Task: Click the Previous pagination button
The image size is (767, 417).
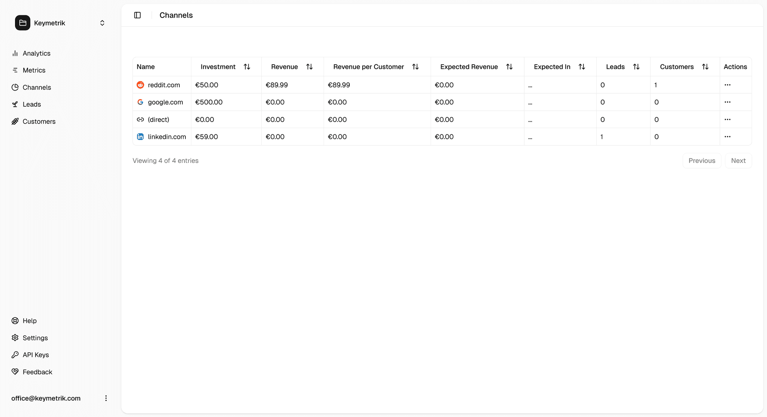Action: 701,161
